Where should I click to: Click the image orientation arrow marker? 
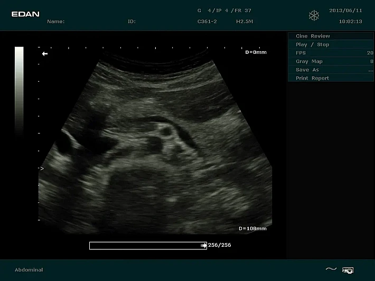tap(45, 54)
